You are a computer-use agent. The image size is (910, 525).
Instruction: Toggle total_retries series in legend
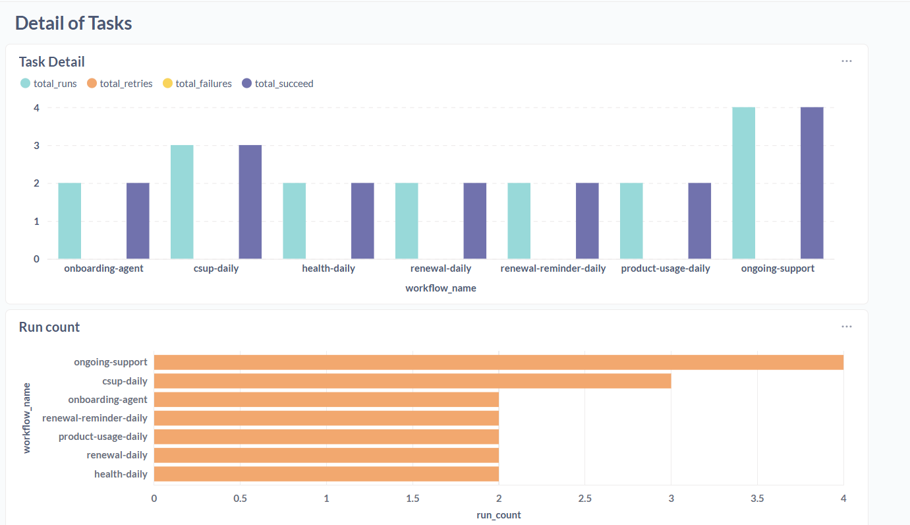tap(126, 84)
